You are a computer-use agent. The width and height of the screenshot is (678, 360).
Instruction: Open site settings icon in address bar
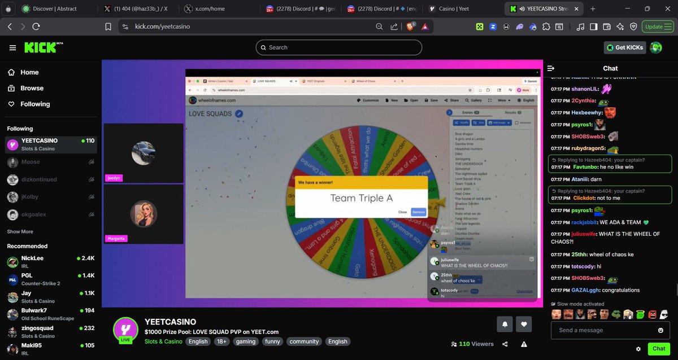click(x=125, y=27)
